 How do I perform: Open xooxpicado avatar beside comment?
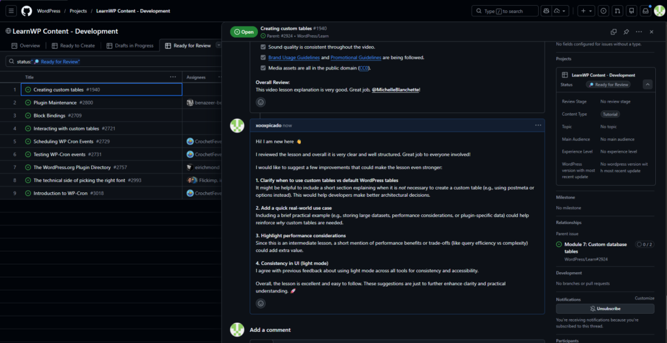[x=237, y=125]
